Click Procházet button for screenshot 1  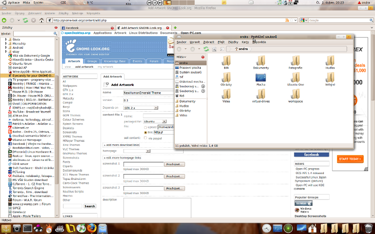click(174, 164)
